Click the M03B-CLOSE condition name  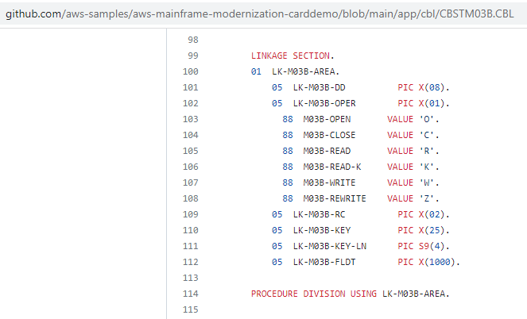(x=329, y=135)
